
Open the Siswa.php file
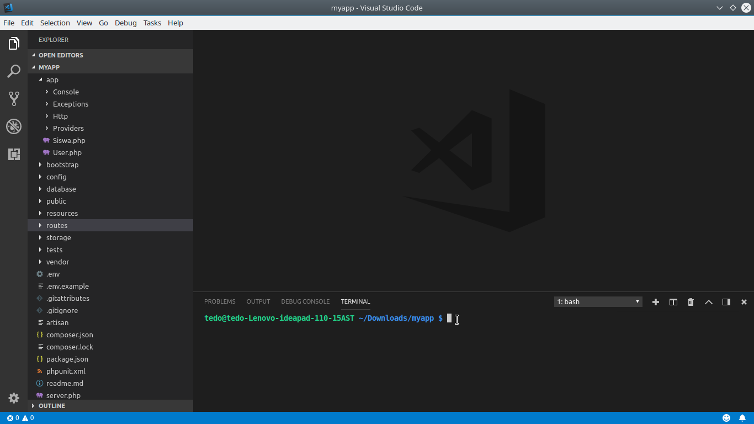(110, 140)
